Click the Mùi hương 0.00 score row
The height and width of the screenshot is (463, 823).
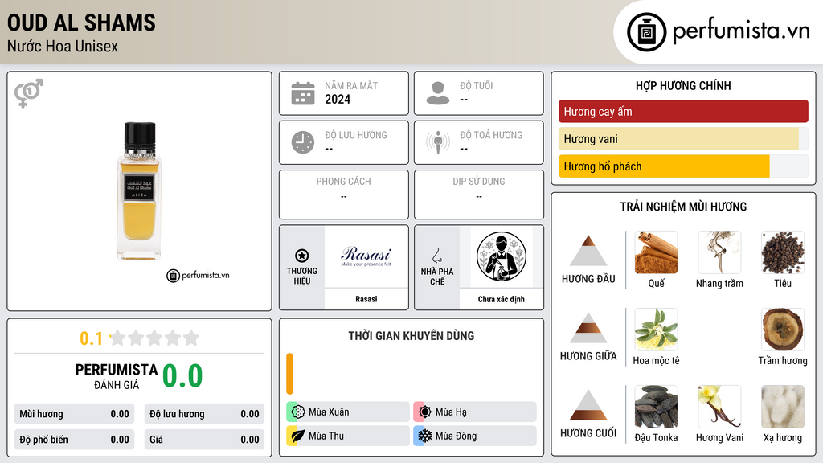[74, 414]
